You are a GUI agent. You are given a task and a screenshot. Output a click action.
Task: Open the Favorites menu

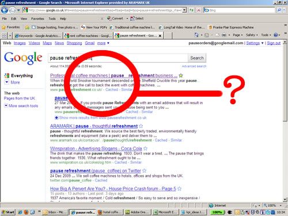tap(37, 18)
